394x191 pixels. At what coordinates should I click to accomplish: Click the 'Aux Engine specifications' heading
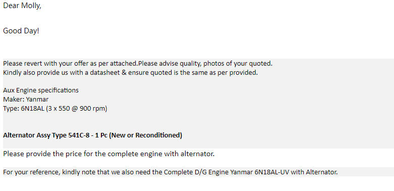pyautogui.click(x=41, y=90)
